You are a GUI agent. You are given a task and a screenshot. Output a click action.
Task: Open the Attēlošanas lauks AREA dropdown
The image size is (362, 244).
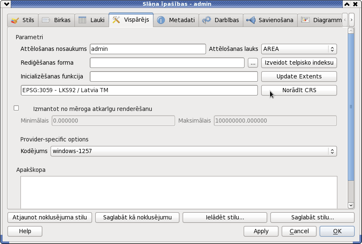click(x=299, y=49)
